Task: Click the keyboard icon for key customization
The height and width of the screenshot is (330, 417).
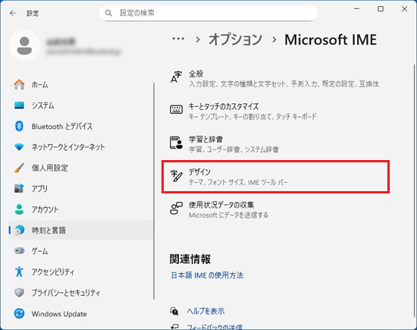Action: click(x=176, y=109)
